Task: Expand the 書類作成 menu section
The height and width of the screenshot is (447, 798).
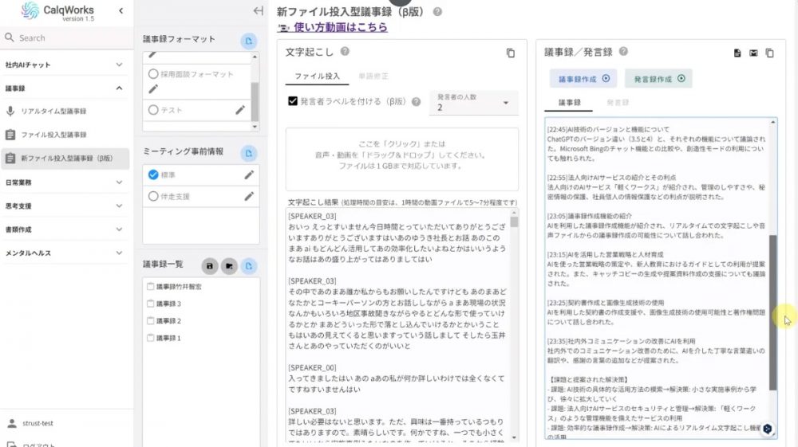Action: (64, 229)
